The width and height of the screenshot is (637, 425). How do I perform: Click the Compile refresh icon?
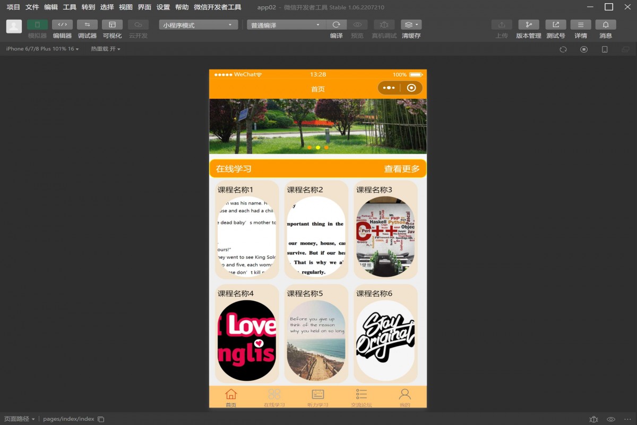(336, 24)
